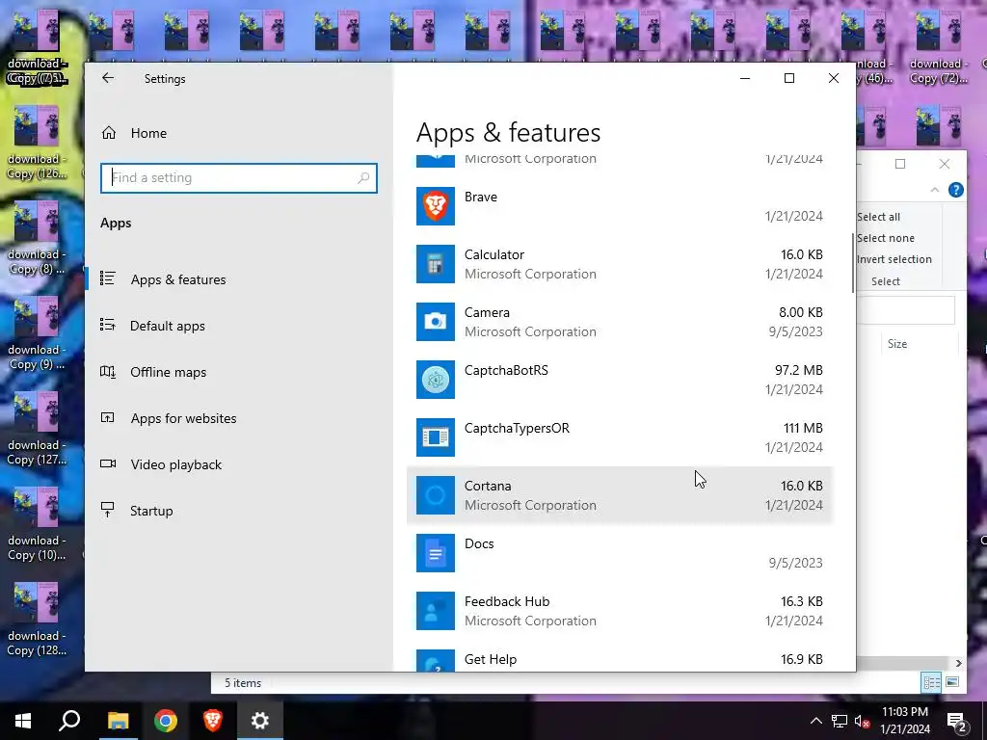Viewport: 987px width, 740px height.
Task: Switch Explorer to large icons view
Action: [952, 682]
